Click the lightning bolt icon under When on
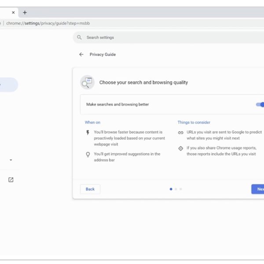 [88, 132]
